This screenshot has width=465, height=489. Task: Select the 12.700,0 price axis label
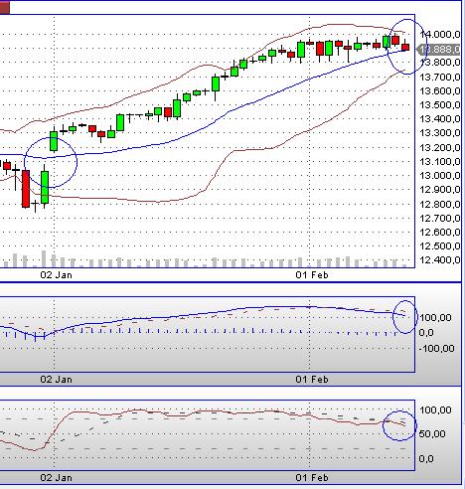[440, 218]
